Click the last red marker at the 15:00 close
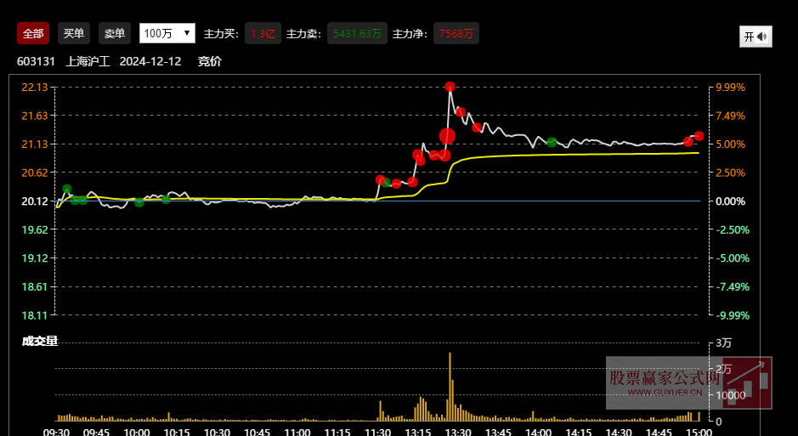 coord(699,136)
